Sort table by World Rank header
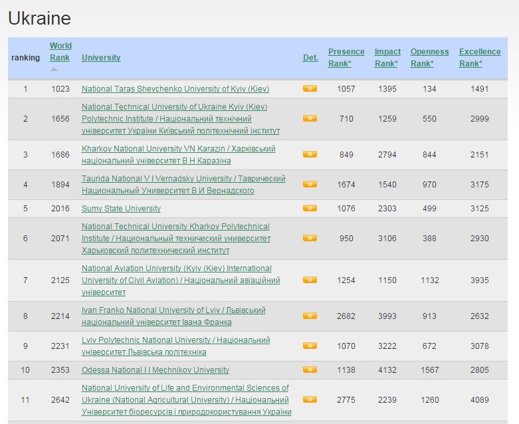Screen dimensions: 519x424 coord(60,51)
